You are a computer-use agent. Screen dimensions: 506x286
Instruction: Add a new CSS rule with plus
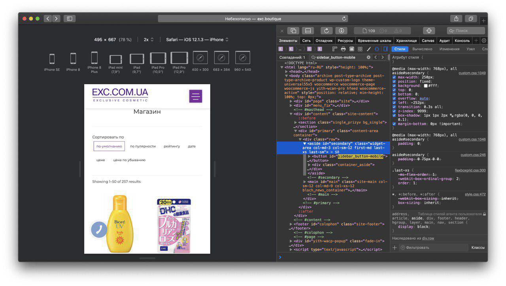(x=395, y=248)
